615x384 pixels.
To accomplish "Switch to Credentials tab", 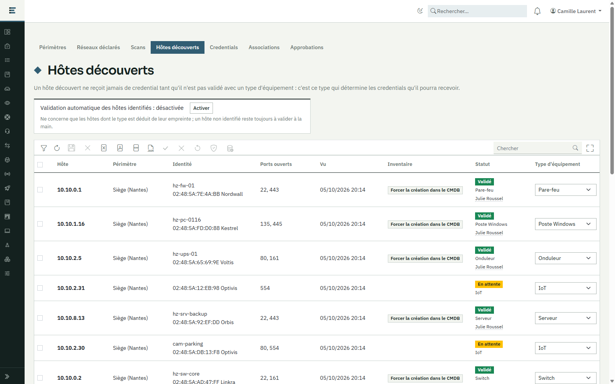I will [224, 47].
